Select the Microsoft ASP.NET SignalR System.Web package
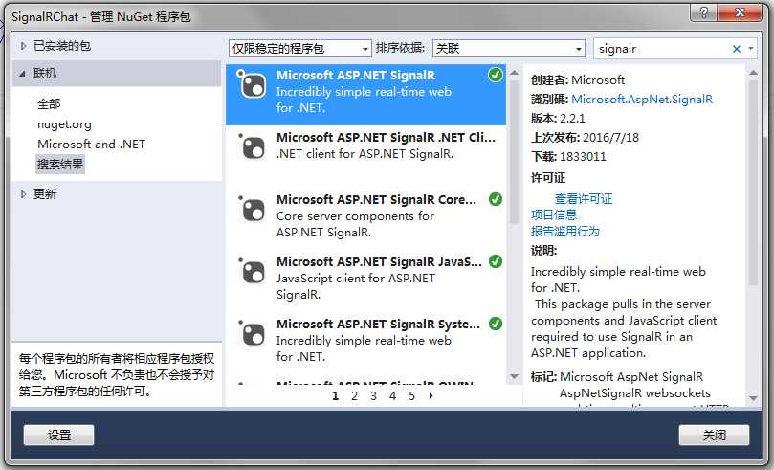 click(x=365, y=344)
